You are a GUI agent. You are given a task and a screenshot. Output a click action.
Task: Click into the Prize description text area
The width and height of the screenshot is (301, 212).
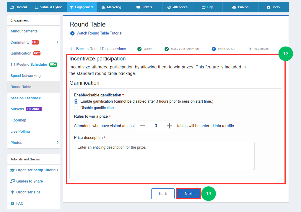tap(164, 156)
